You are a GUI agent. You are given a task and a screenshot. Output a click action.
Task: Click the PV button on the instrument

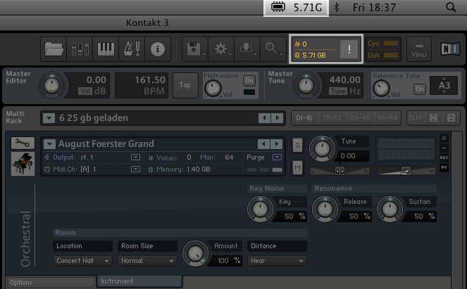point(444,167)
